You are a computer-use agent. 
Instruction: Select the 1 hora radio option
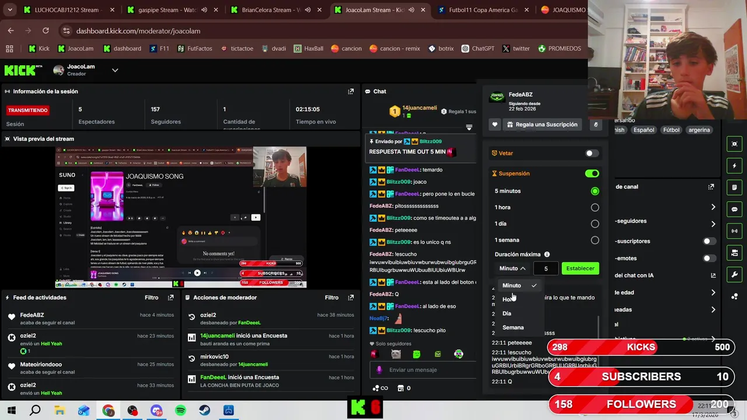[x=595, y=208]
